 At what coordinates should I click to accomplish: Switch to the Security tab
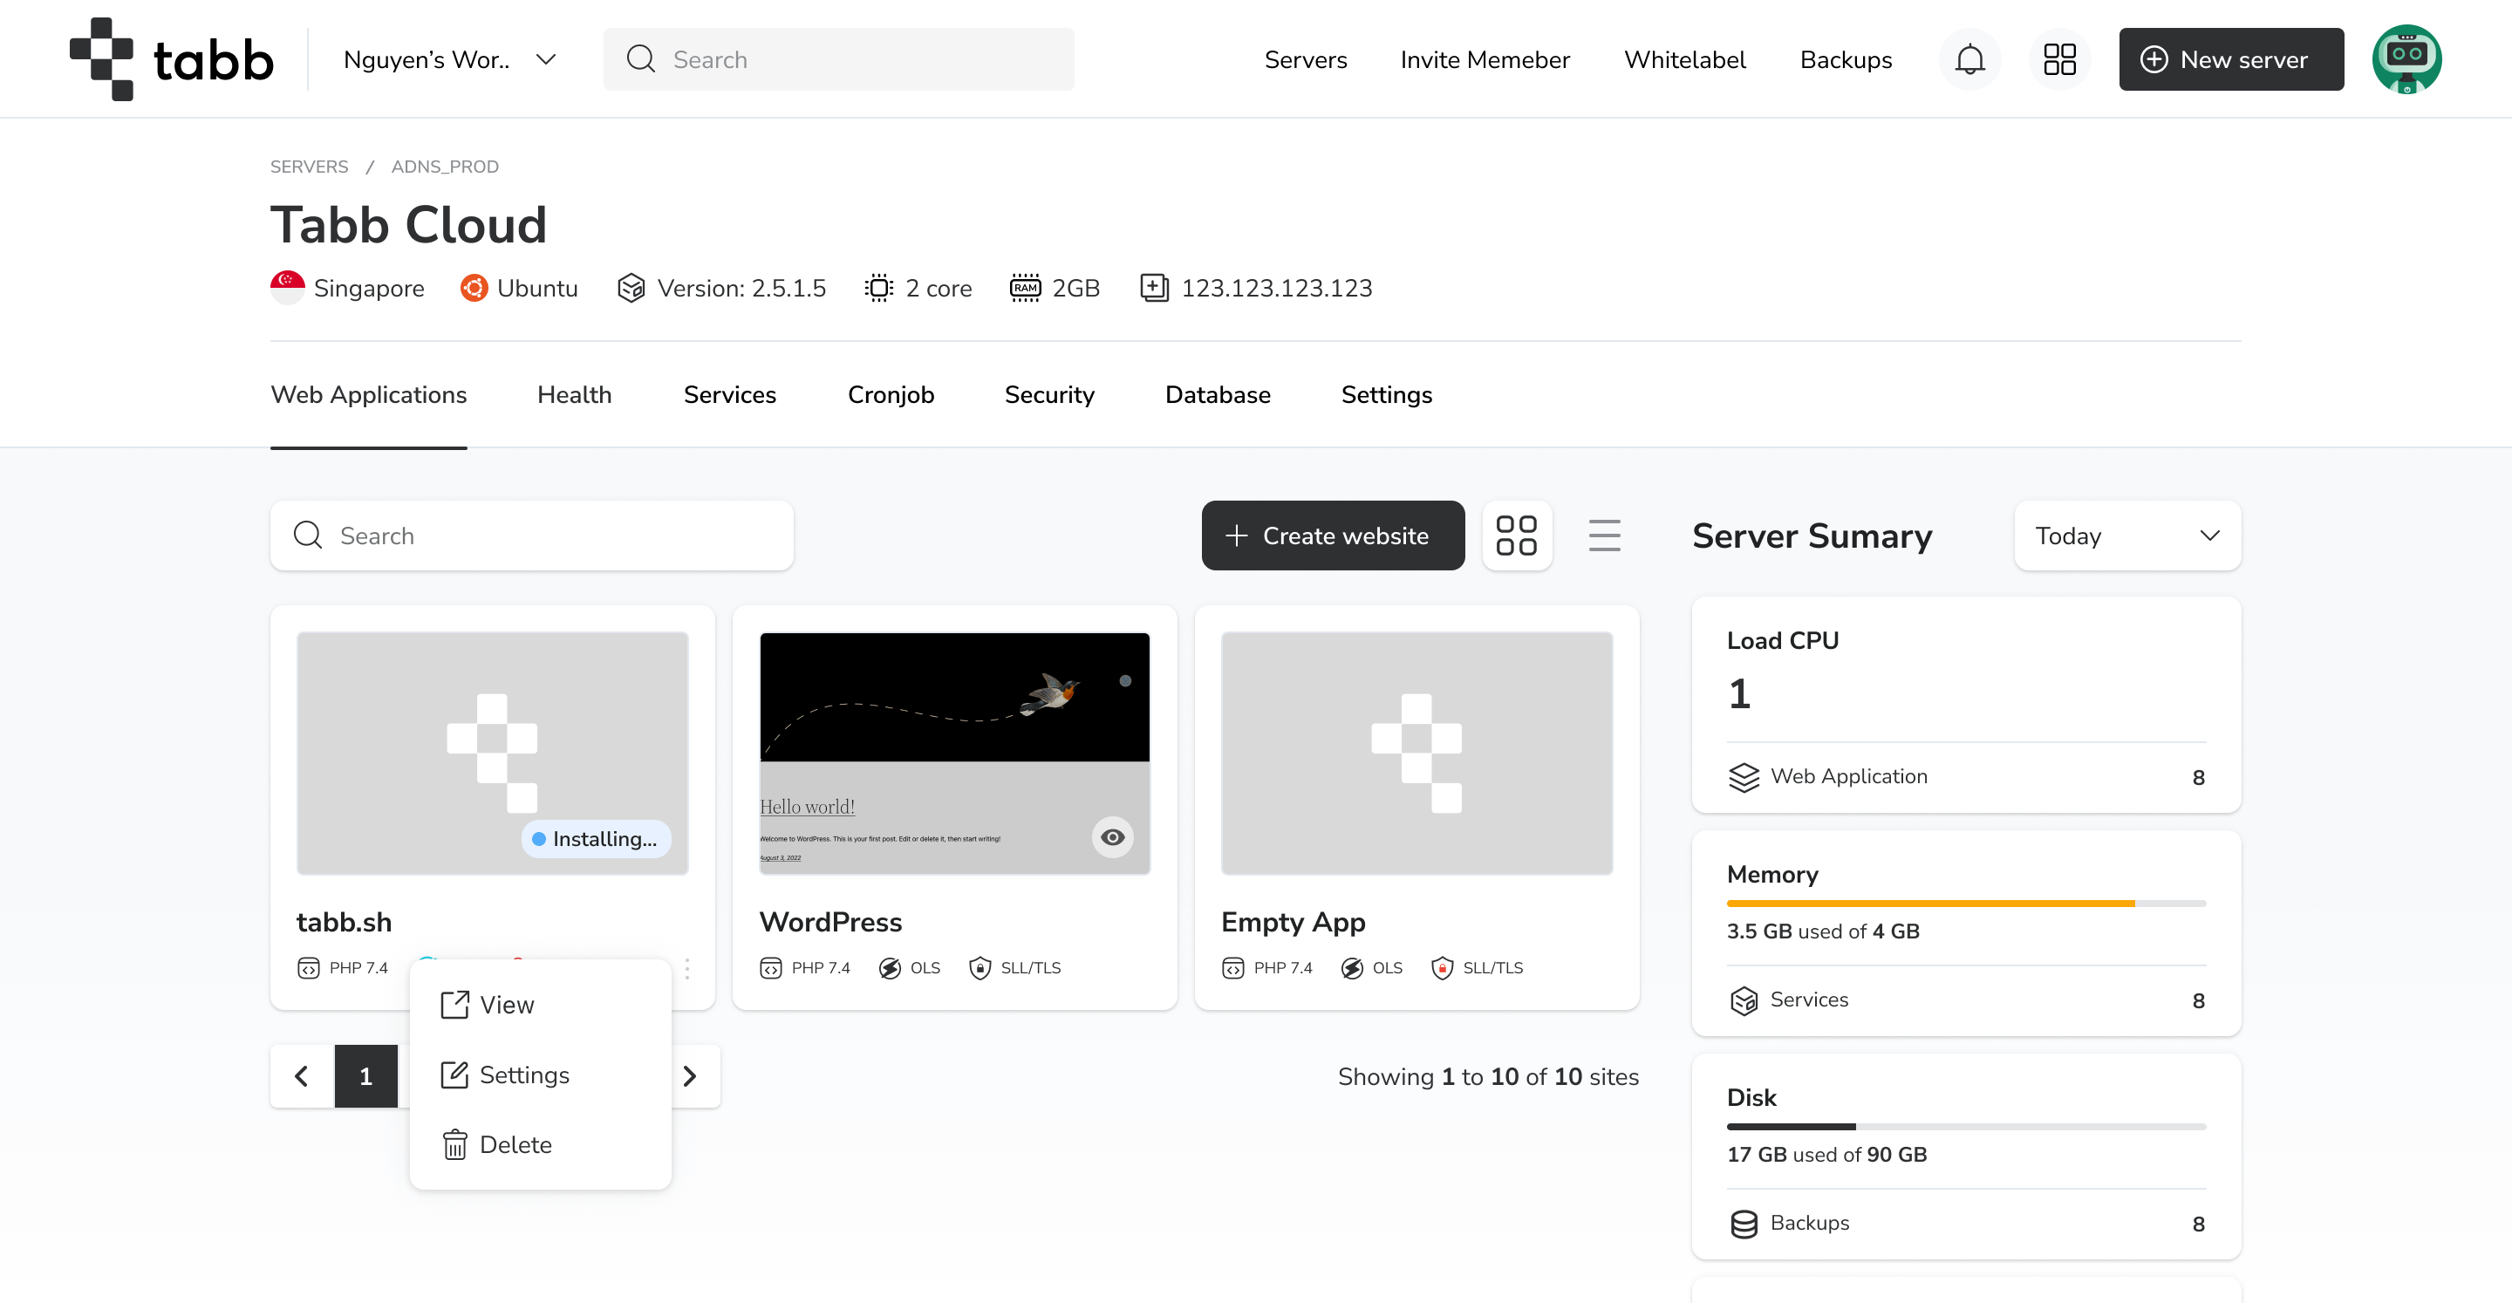(x=1049, y=394)
